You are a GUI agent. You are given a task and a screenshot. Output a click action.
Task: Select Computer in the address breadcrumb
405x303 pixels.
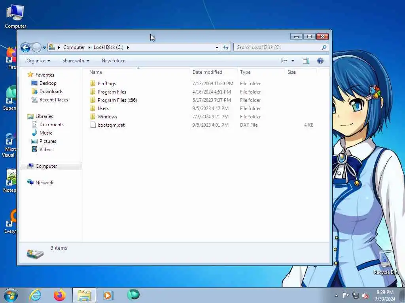(x=74, y=47)
